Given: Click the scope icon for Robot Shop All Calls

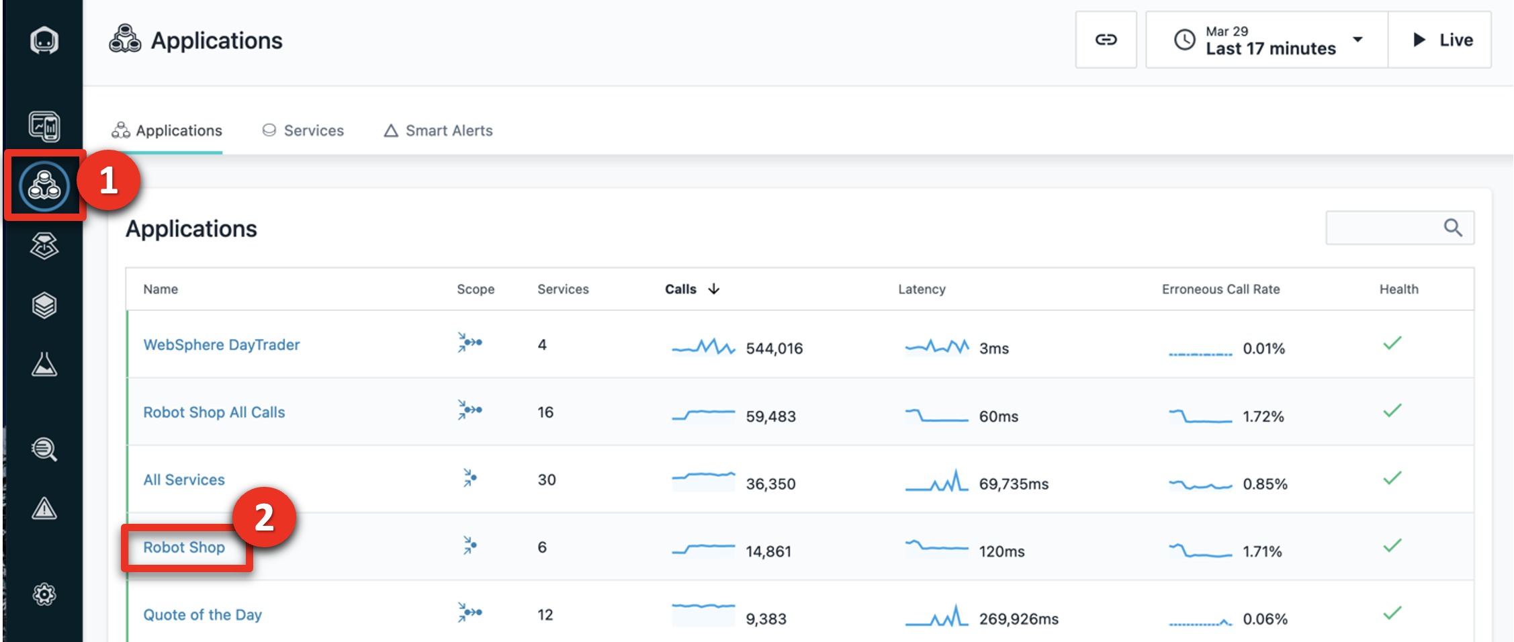Looking at the screenshot, I should pos(470,410).
